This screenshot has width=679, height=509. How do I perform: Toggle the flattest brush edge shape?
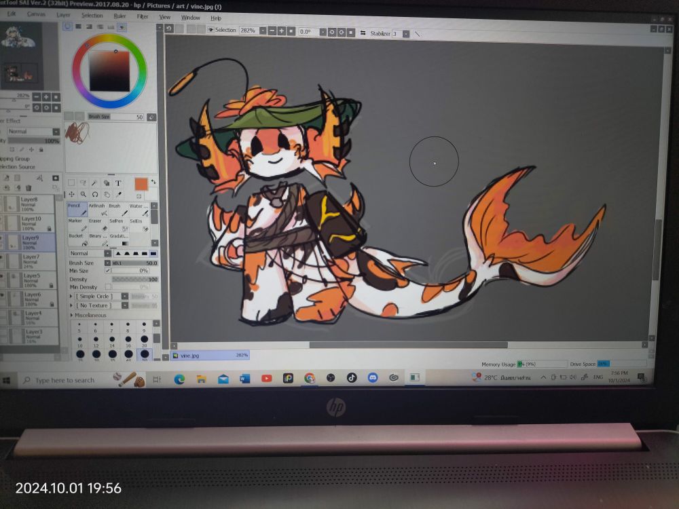[153, 253]
